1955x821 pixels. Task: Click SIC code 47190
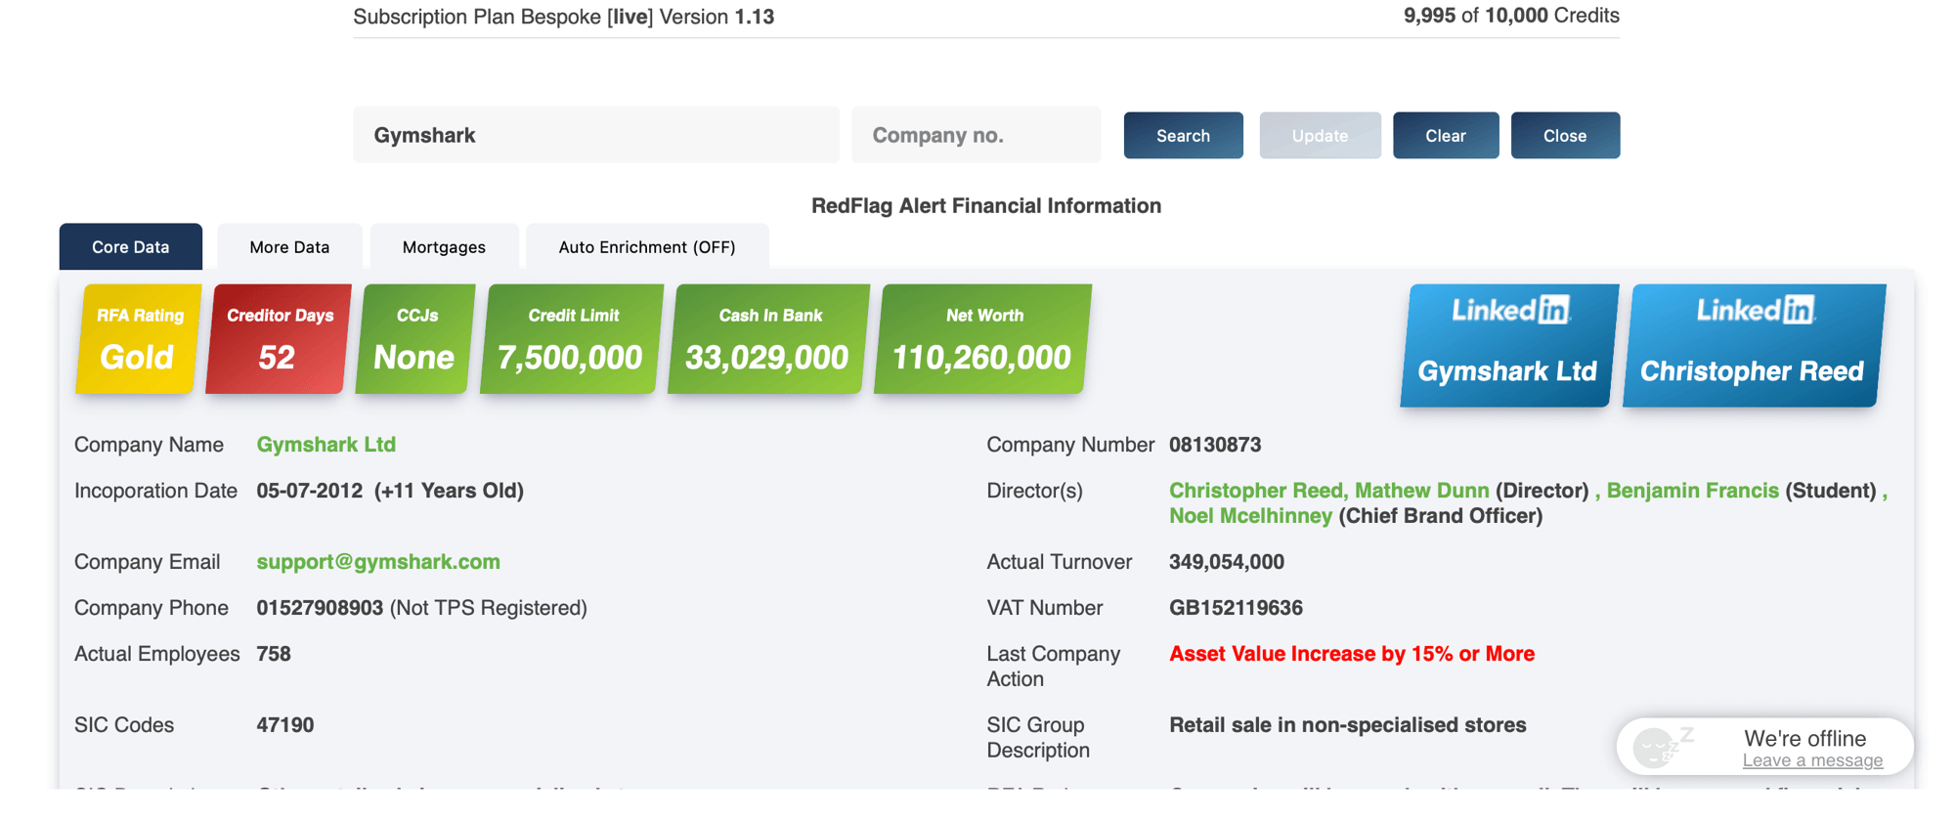point(285,725)
